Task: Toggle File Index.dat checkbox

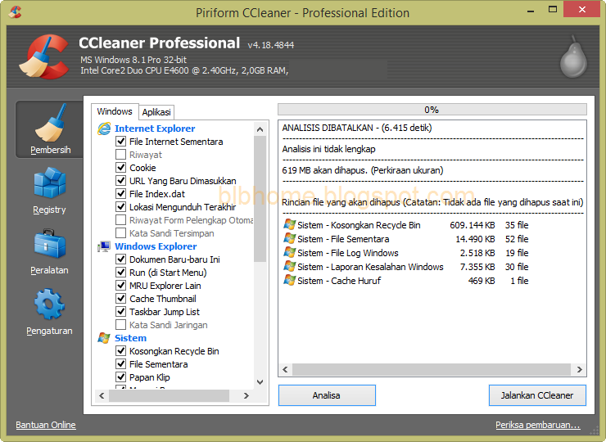Action: point(121,194)
